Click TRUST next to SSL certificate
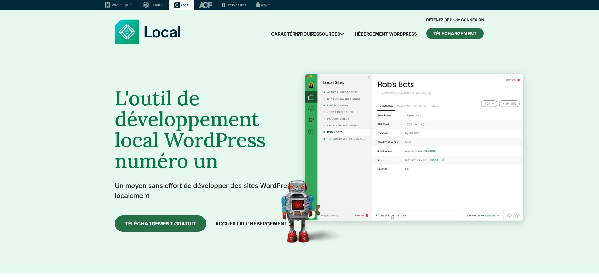Viewport: 599px width, 277px height. (434, 160)
